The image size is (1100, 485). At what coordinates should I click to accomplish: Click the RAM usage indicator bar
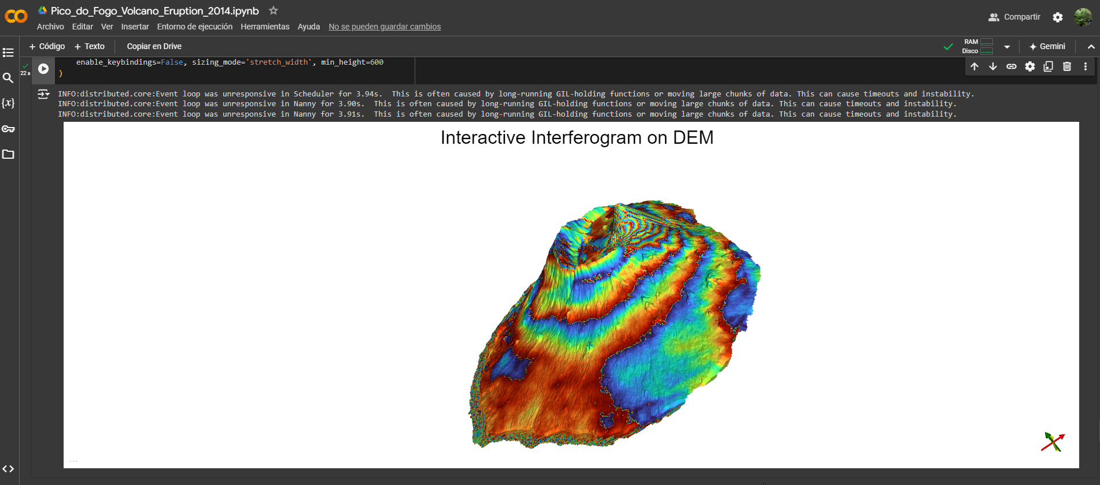987,42
